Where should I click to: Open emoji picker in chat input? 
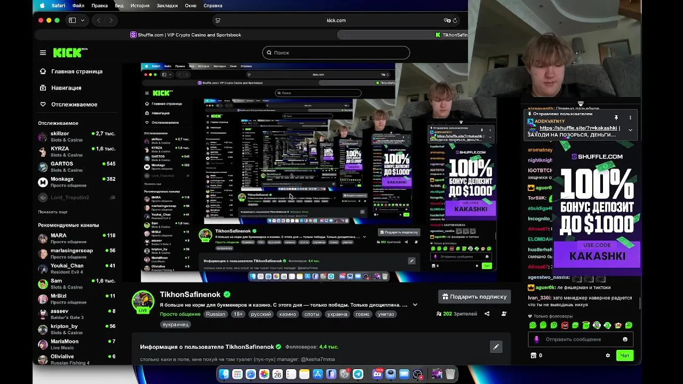[625, 339]
